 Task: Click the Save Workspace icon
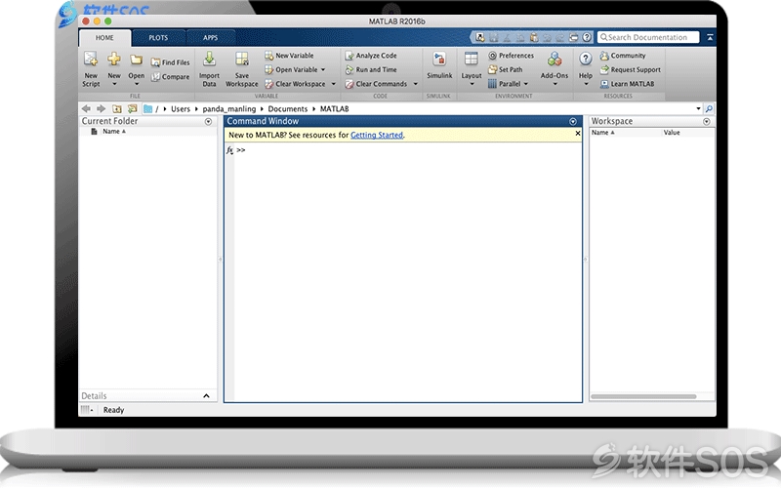pos(242,60)
